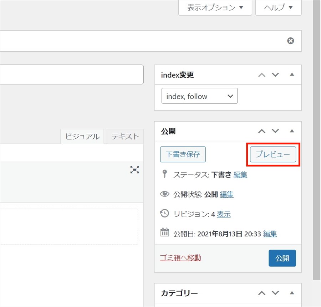Image resolution: width=321 pixels, height=307 pixels.
Task: Collapse the index変更 panel
Action: click(x=292, y=75)
